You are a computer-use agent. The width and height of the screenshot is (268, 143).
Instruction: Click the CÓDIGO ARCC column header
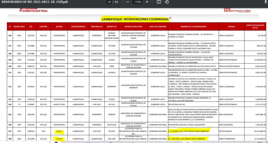[x=19, y=27]
